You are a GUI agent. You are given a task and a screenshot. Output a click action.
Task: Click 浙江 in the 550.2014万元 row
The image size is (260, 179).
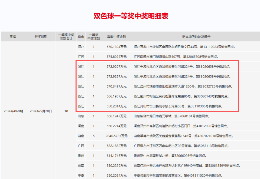coord(81,106)
